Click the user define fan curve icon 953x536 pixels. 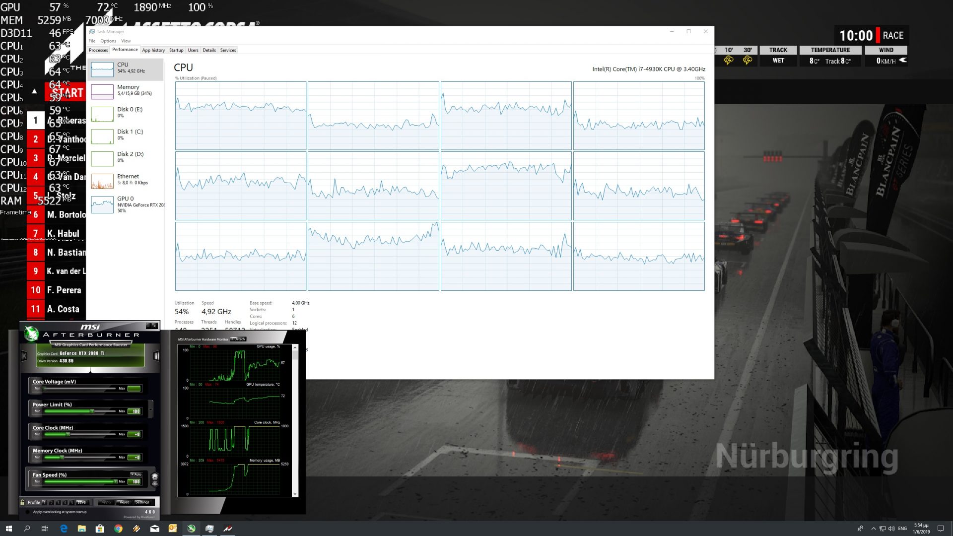pos(155,479)
